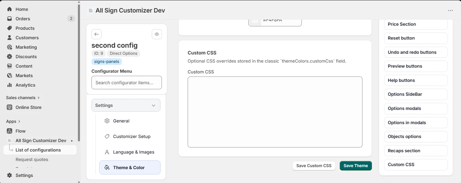Viewport: 461px width, 183px height.
Task: Click the Customizer Setup tag icon
Action: pos(107,136)
